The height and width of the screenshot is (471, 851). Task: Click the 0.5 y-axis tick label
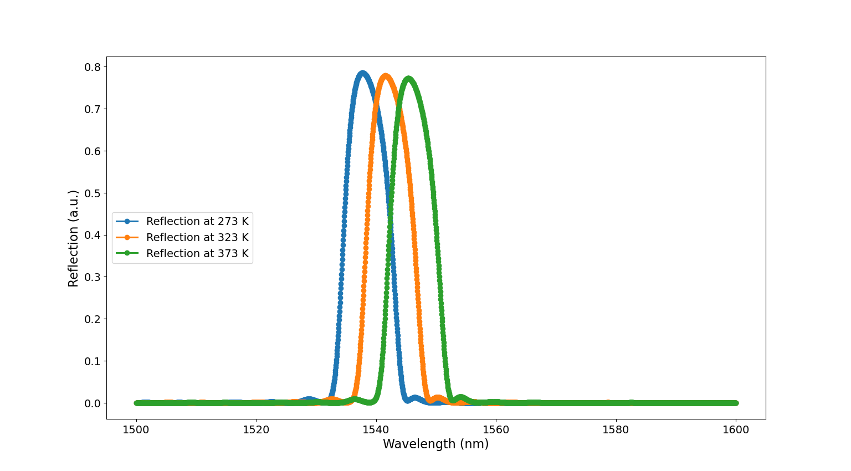click(93, 193)
